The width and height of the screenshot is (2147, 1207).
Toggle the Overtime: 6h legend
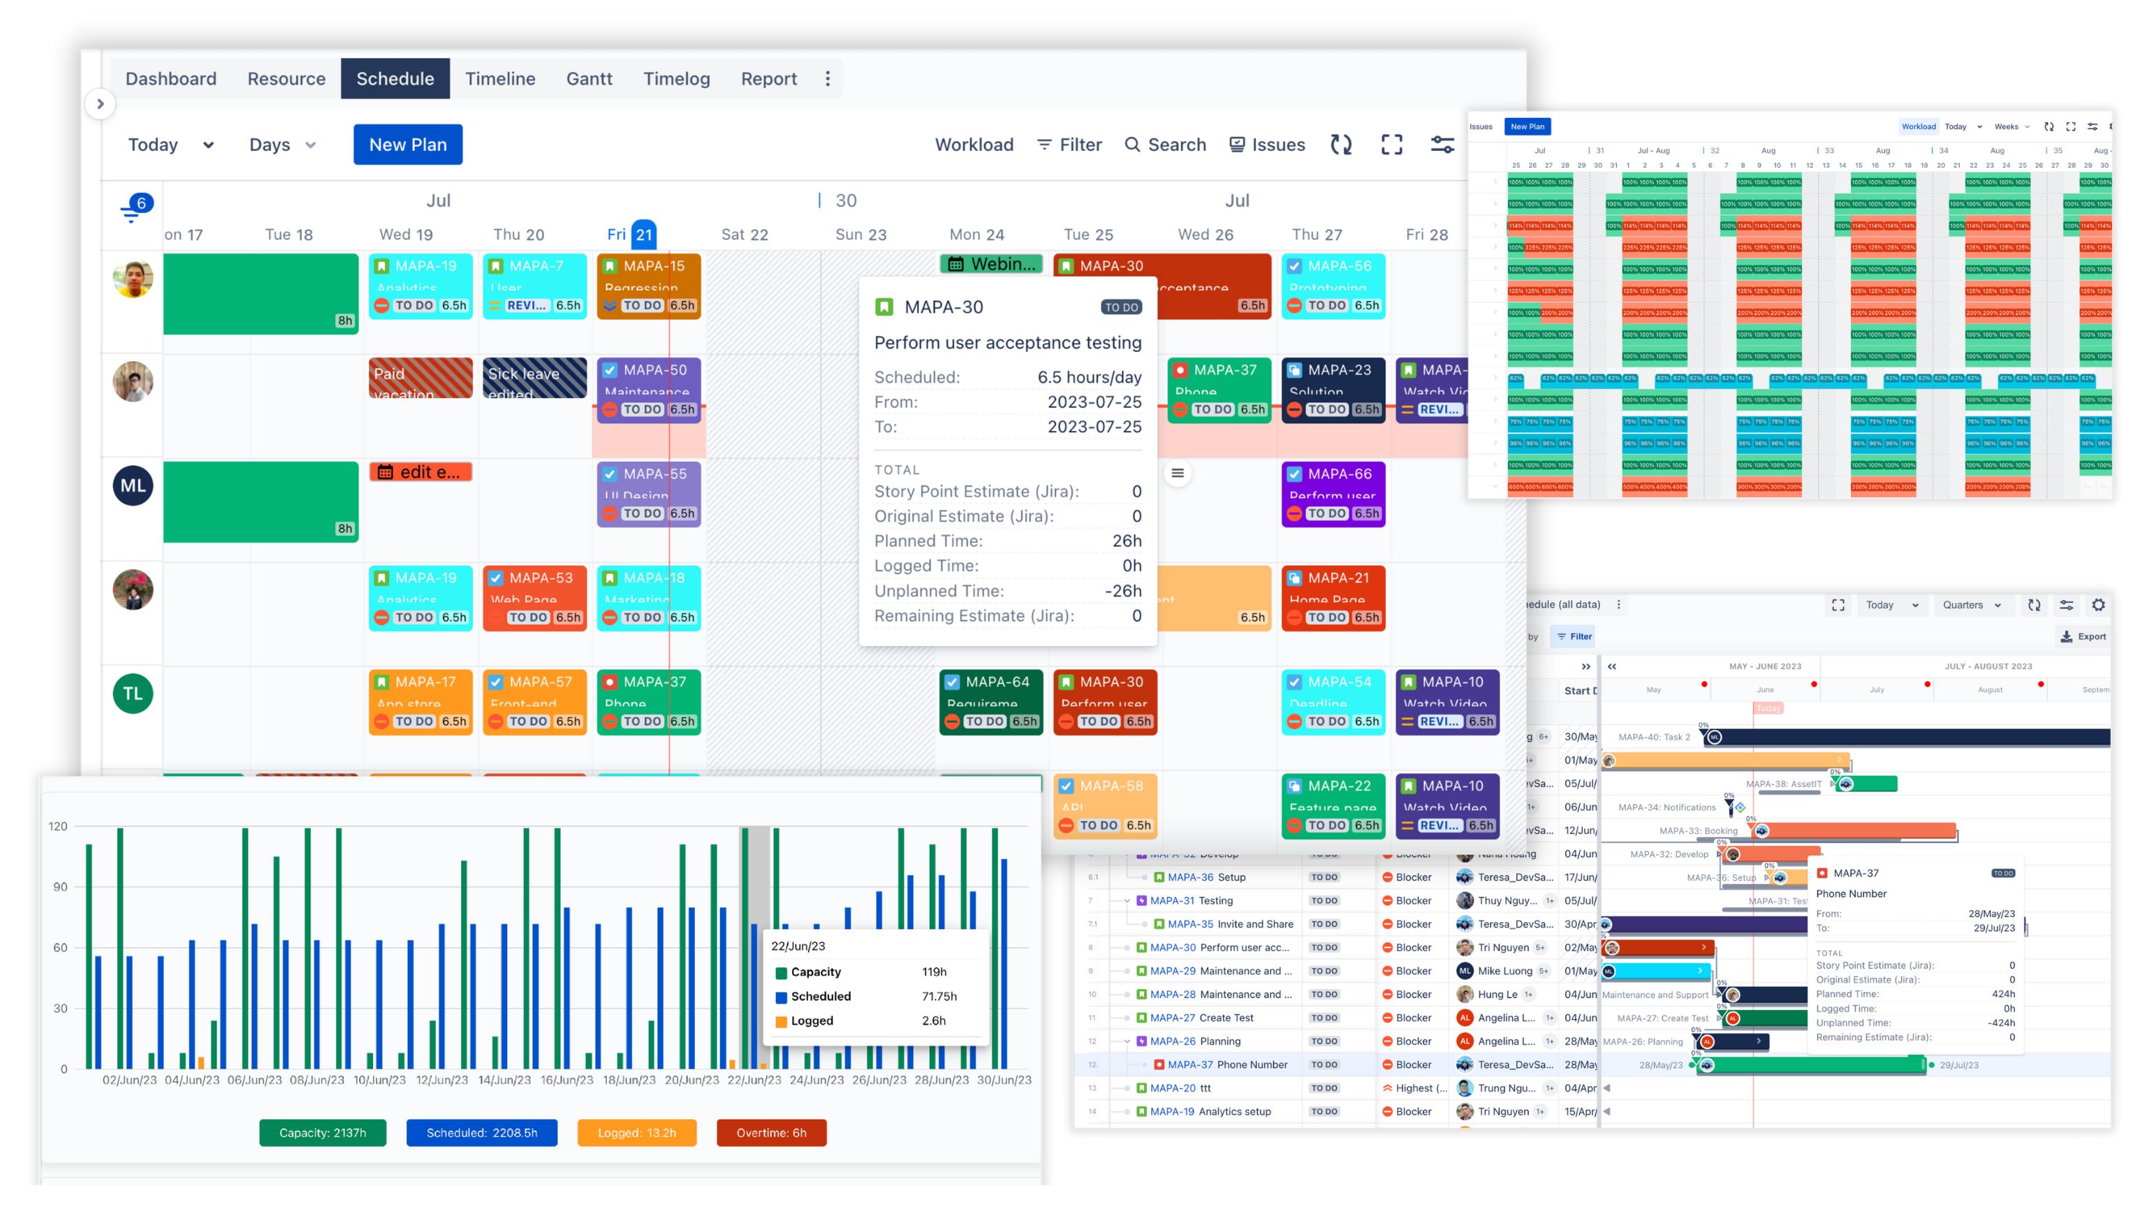[771, 1133]
